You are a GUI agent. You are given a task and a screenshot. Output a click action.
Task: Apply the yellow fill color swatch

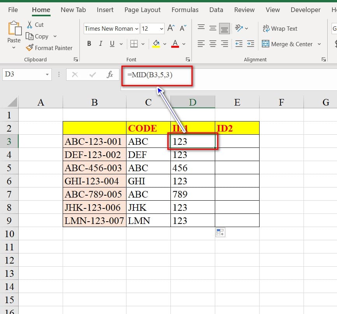tap(156, 44)
